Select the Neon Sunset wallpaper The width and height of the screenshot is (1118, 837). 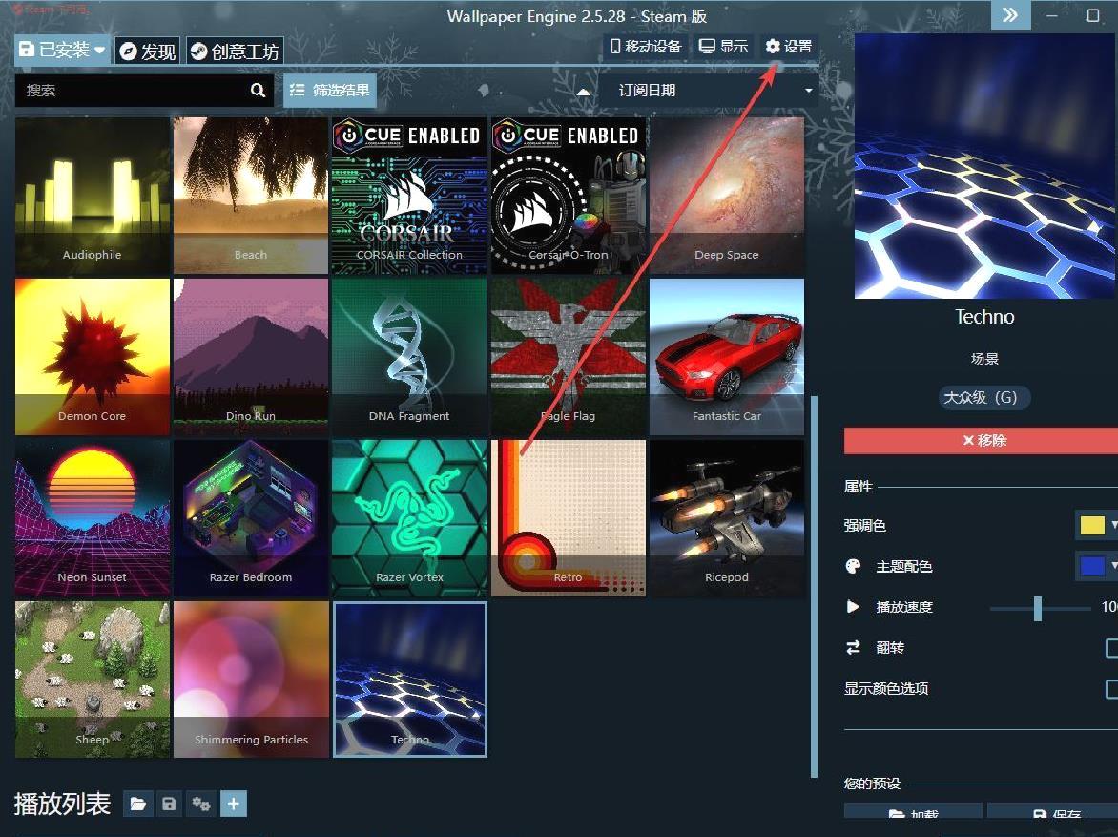[92, 518]
